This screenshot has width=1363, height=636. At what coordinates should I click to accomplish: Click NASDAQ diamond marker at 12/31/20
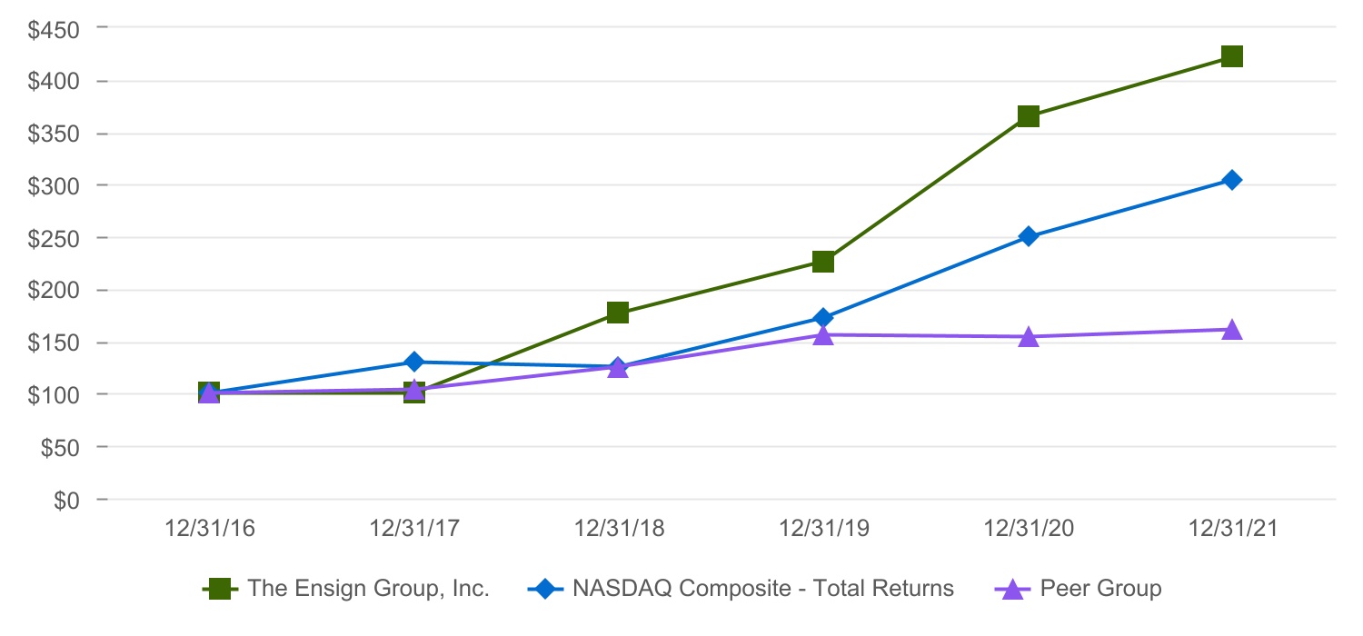1029,236
